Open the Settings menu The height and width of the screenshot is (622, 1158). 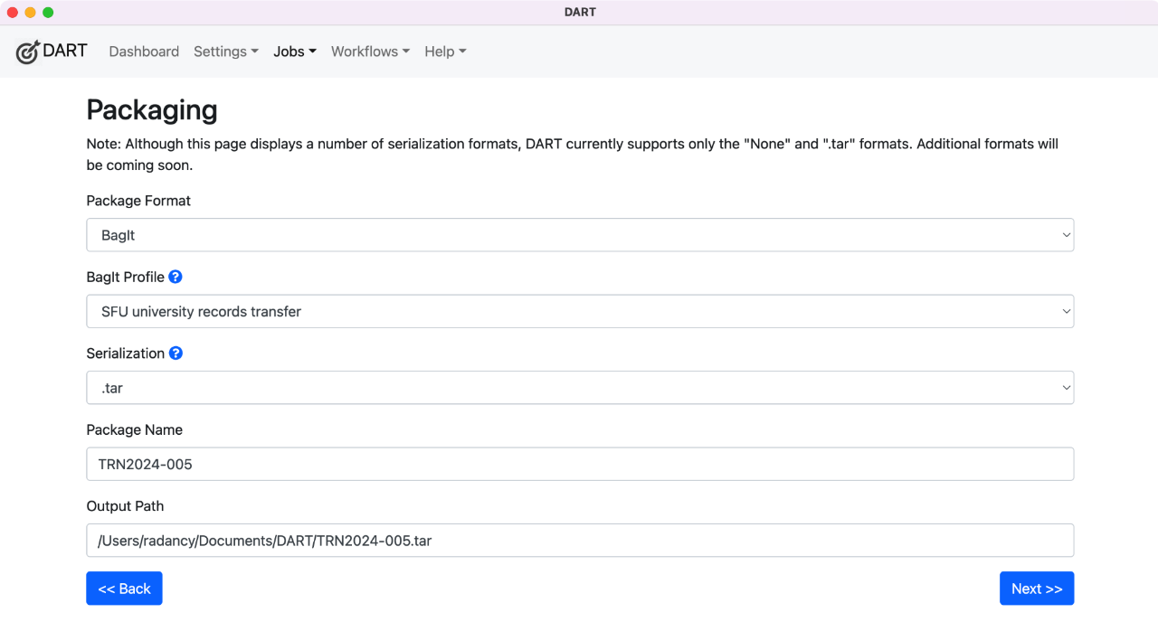tap(225, 52)
